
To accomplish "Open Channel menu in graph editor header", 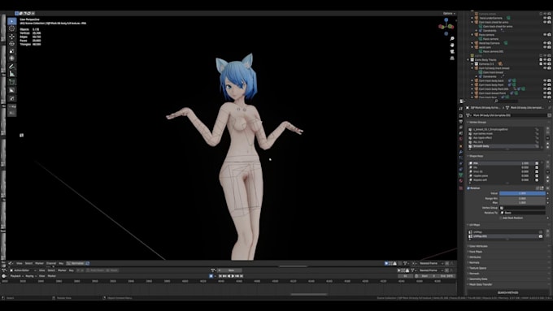I will (x=51, y=263).
